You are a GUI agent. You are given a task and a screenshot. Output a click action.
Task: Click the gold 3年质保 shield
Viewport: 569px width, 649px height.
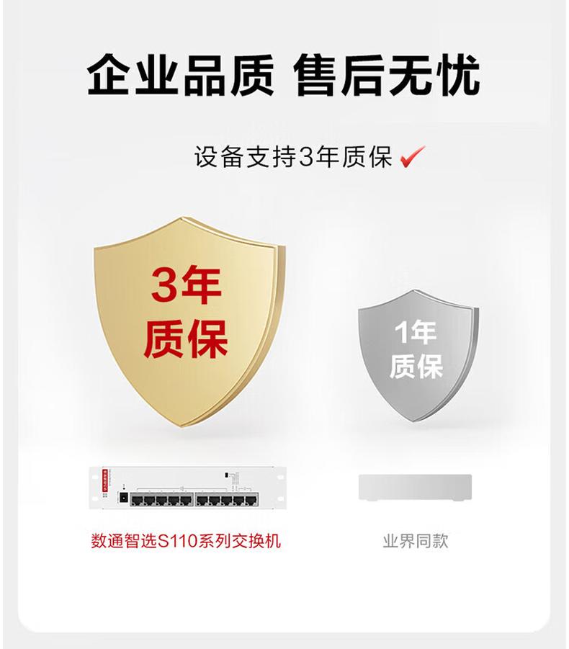click(189, 321)
